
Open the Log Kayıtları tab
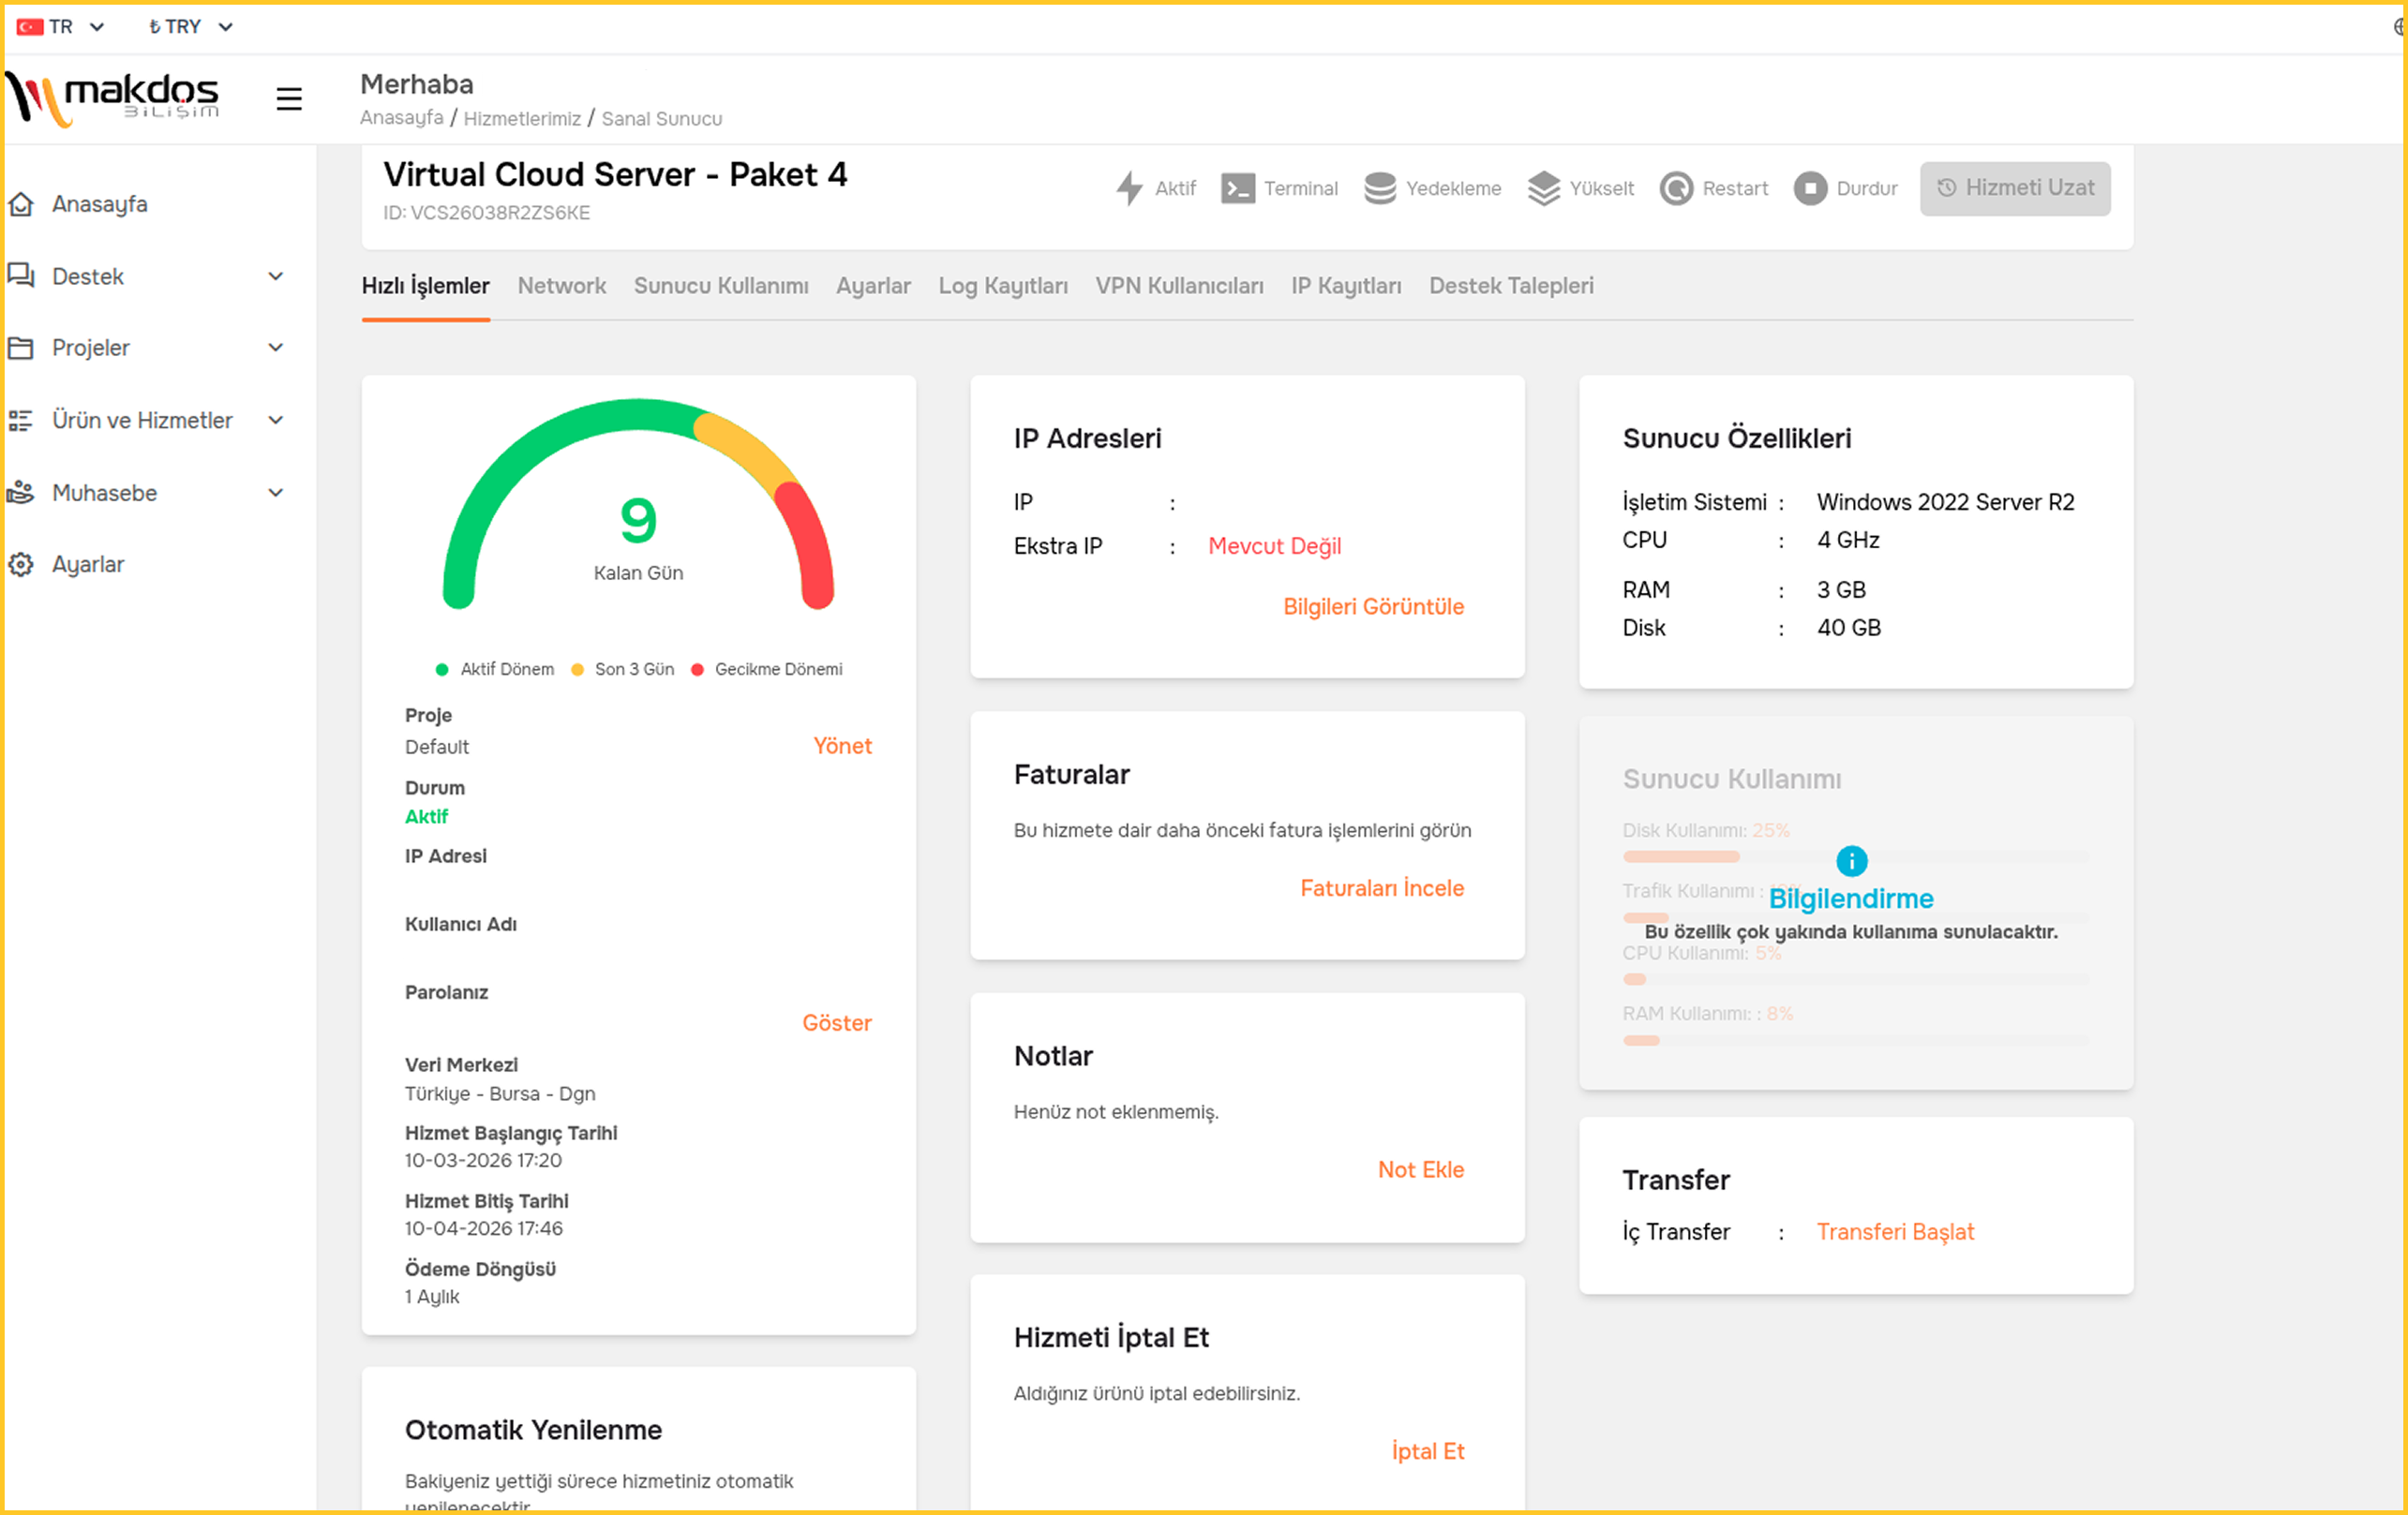pyautogui.click(x=1003, y=286)
